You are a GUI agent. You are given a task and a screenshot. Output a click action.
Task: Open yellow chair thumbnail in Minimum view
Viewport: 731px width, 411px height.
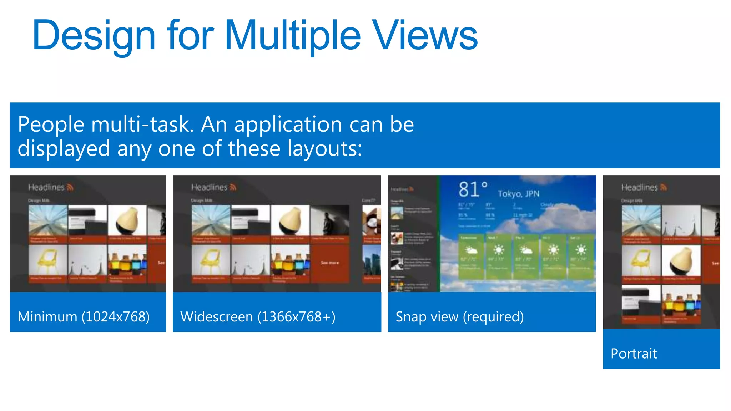(x=48, y=260)
